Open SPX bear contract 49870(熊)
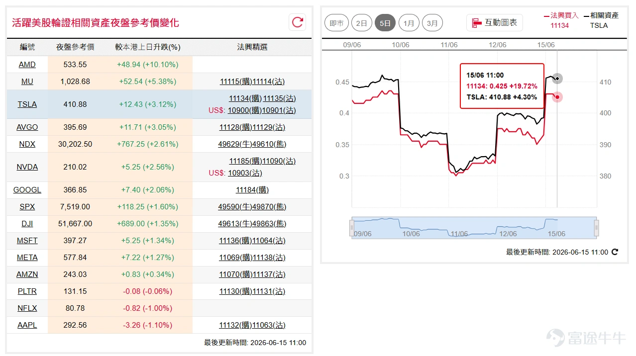 [269, 207]
